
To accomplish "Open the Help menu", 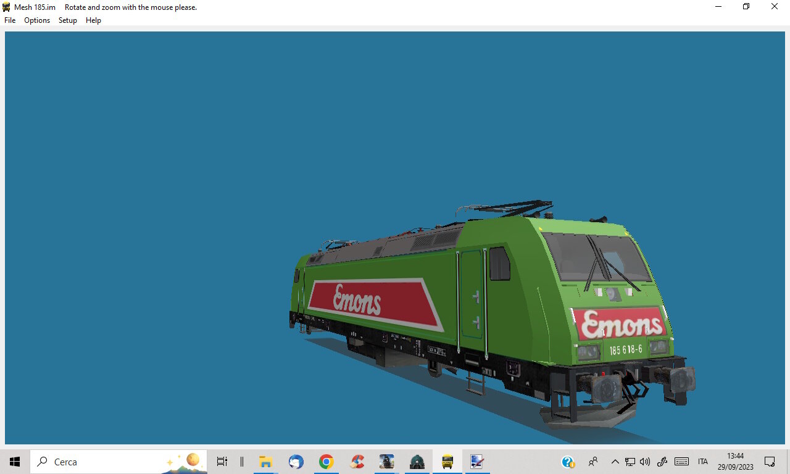I will pos(93,20).
